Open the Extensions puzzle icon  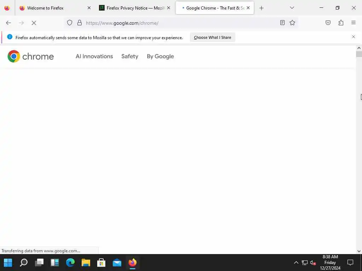point(341,23)
